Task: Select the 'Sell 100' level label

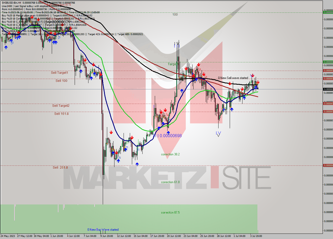Action: 61,81
